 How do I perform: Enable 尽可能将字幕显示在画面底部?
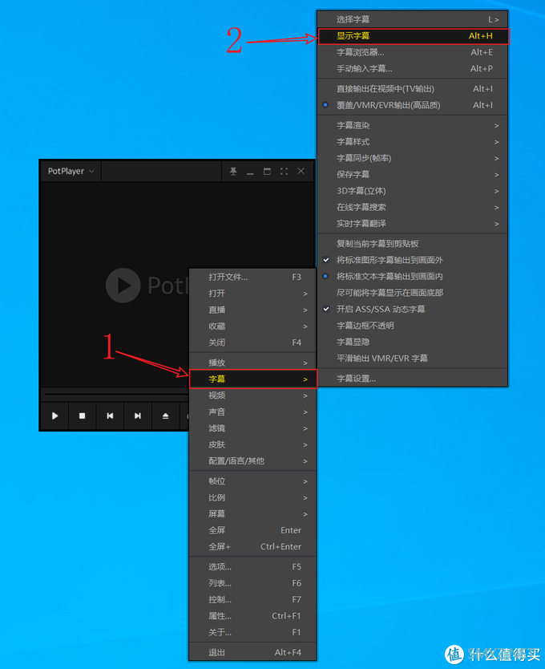point(413,293)
